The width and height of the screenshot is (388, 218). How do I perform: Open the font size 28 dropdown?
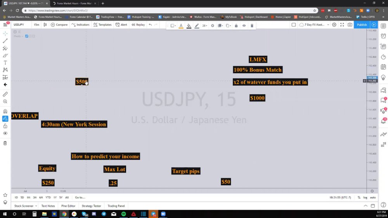click(204, 26)
